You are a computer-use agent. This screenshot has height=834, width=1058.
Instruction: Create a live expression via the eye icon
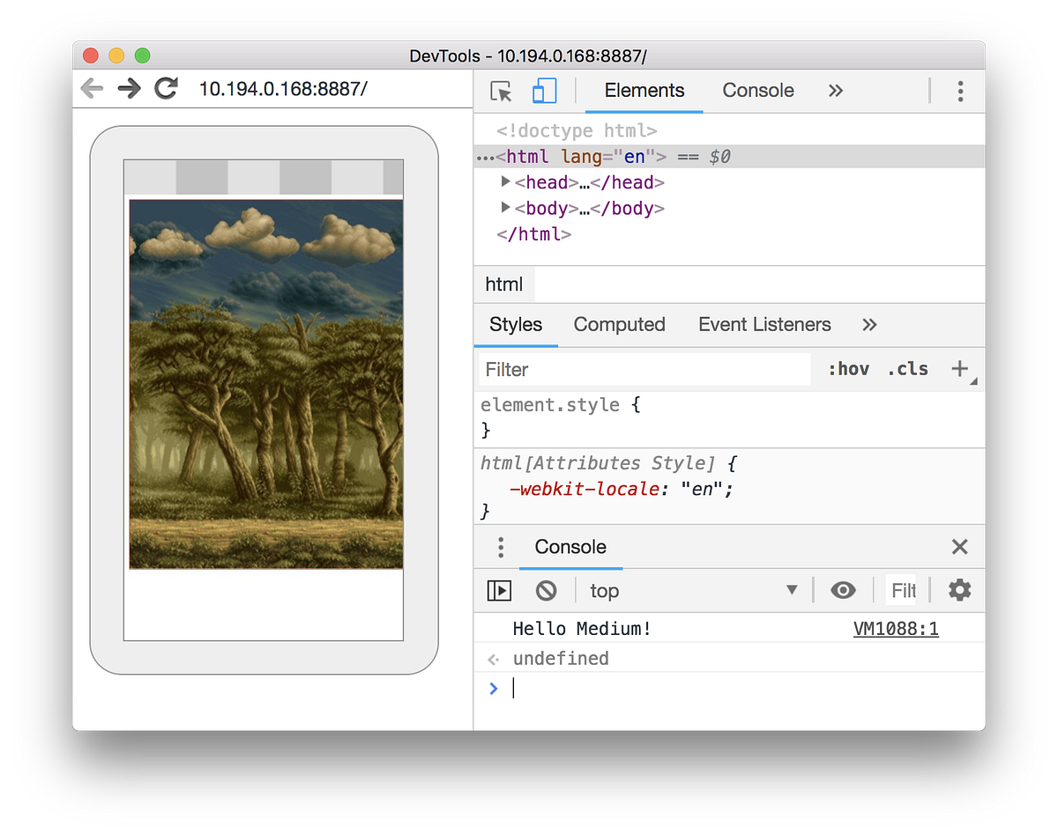(x=843, y=590)
